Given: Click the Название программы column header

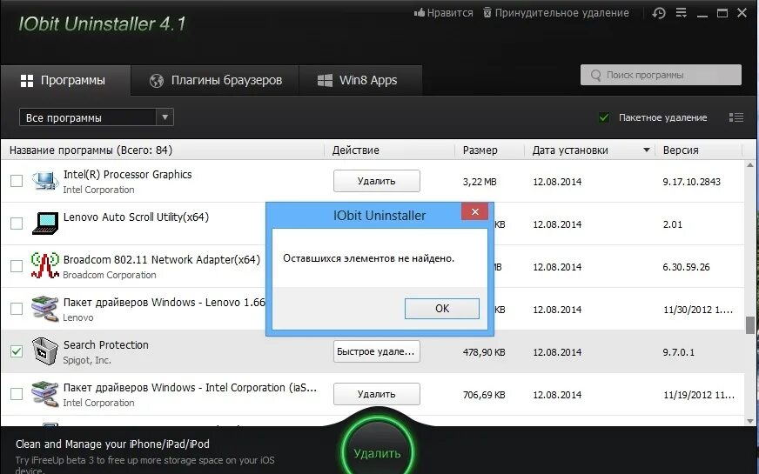Looking at the screenshot, I should pyautogui.click(x=91, y=150).
